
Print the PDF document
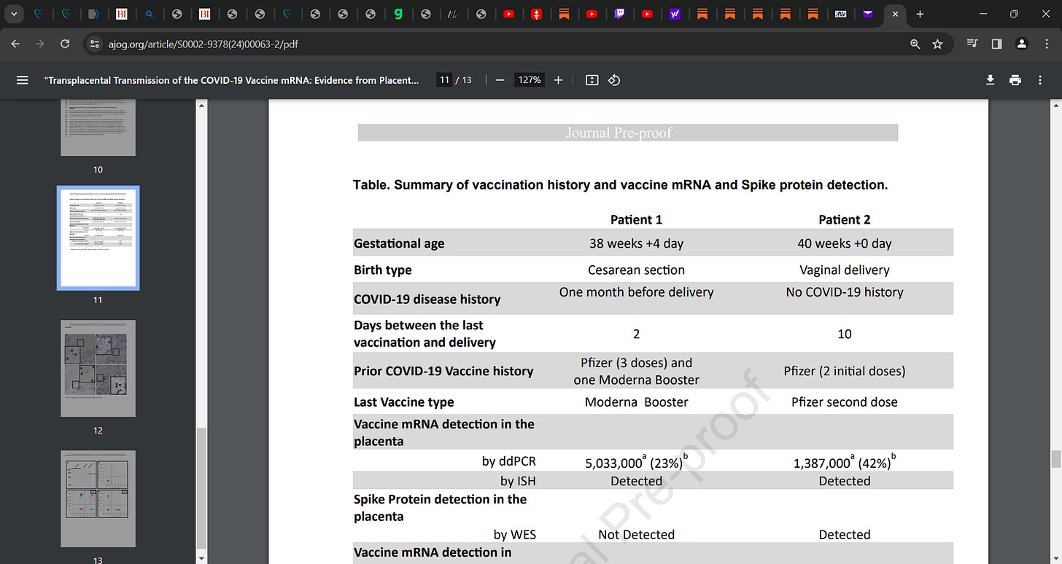click(1015, 80)
